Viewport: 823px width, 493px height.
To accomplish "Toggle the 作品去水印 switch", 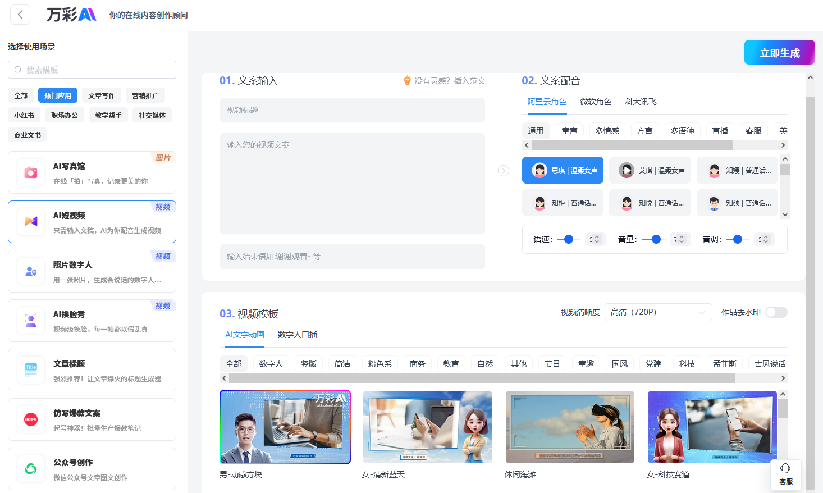I will tap(776, 312).
